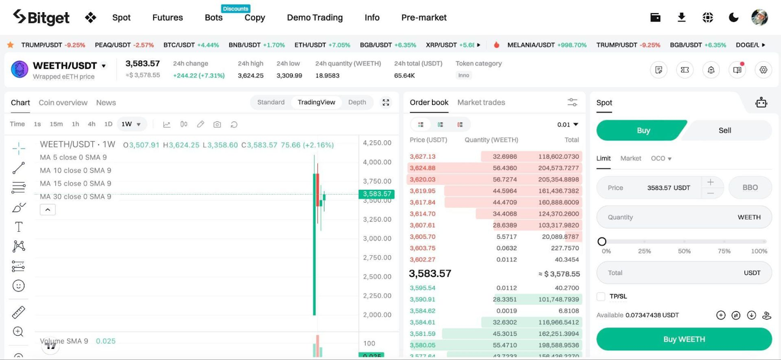
Task: Open the 0.01 price precision dropdown
Action: [568, 124]
